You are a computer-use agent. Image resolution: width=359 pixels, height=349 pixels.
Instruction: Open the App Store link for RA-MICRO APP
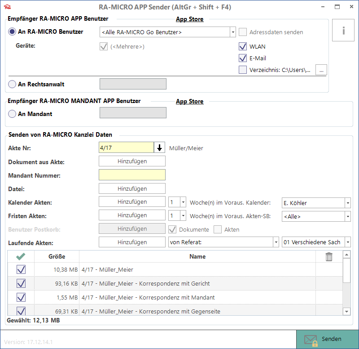click(x=189, y=19)
